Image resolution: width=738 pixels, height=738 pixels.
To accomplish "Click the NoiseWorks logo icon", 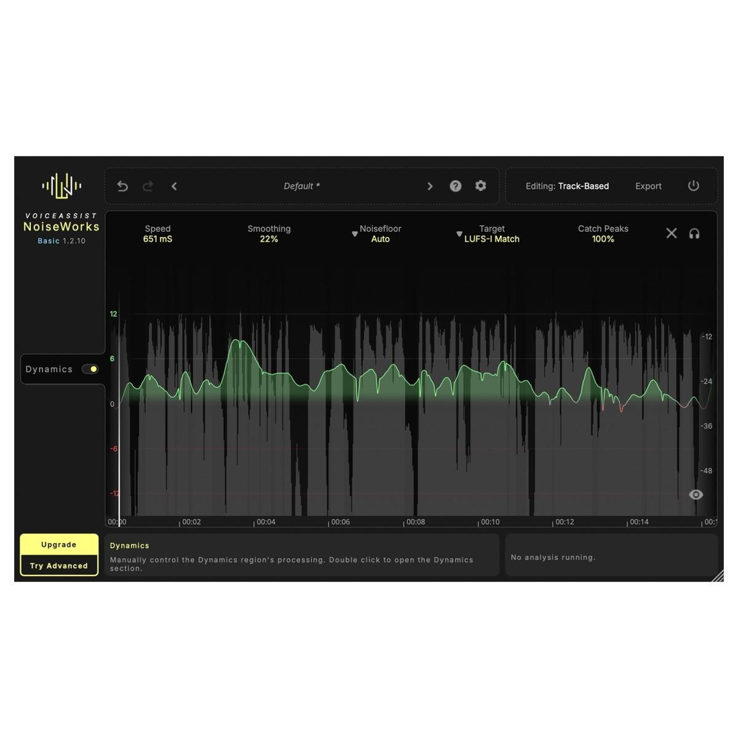I will [x=61, y=186].
